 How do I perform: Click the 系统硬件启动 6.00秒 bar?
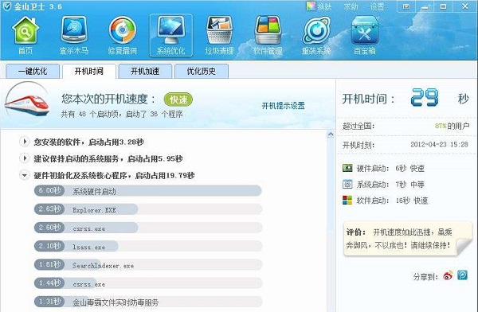click(148, 191)
